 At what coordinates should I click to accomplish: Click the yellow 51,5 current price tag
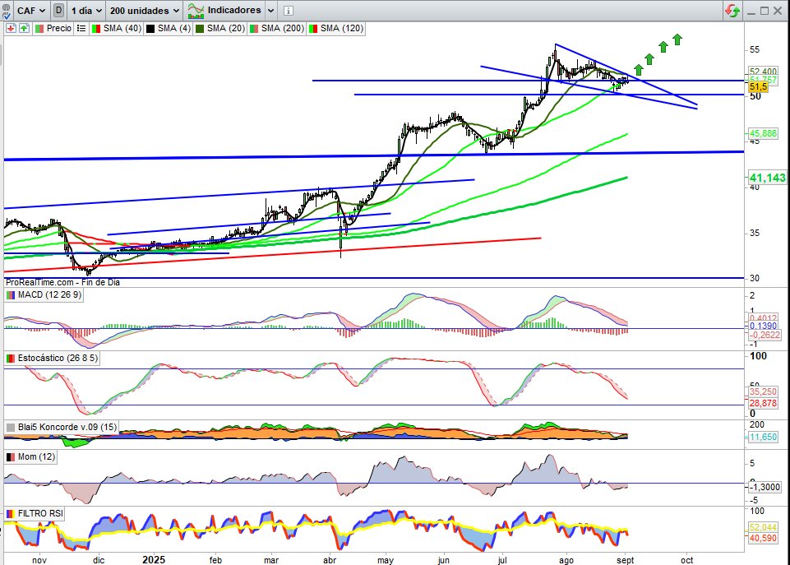(758, 87)
